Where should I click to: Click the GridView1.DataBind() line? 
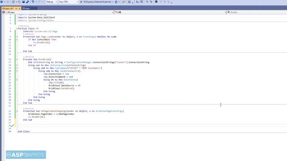click(61, 89)
